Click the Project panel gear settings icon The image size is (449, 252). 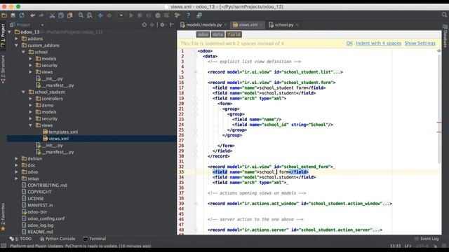163,25
